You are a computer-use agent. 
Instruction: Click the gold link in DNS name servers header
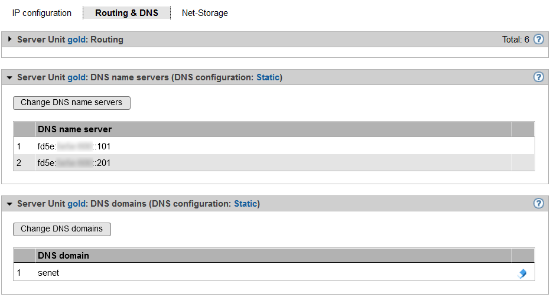(77, 77)
